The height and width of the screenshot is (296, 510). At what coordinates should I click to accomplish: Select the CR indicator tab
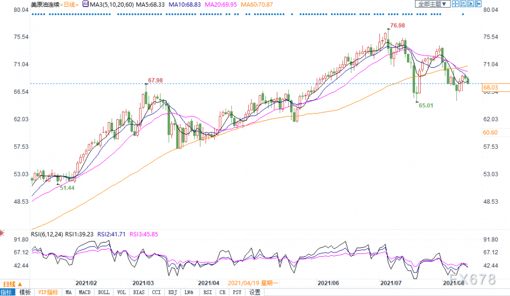click(x=222, y=292)
